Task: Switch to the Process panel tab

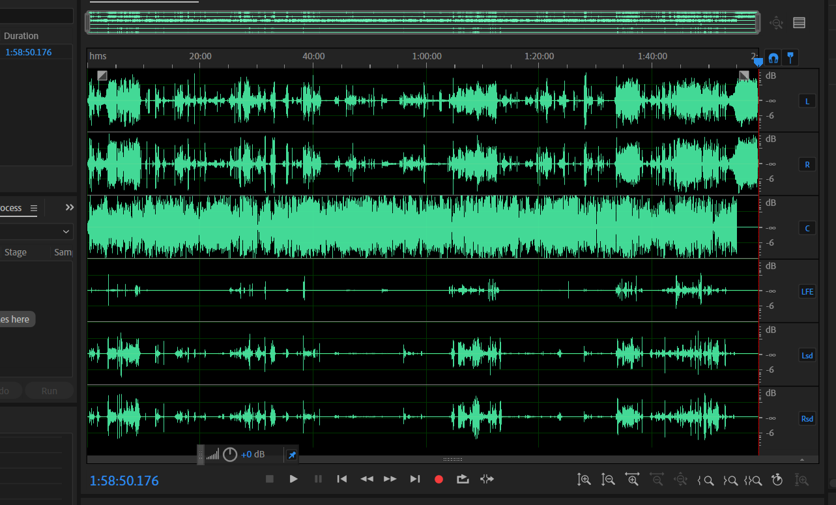Action: [10, 209]
